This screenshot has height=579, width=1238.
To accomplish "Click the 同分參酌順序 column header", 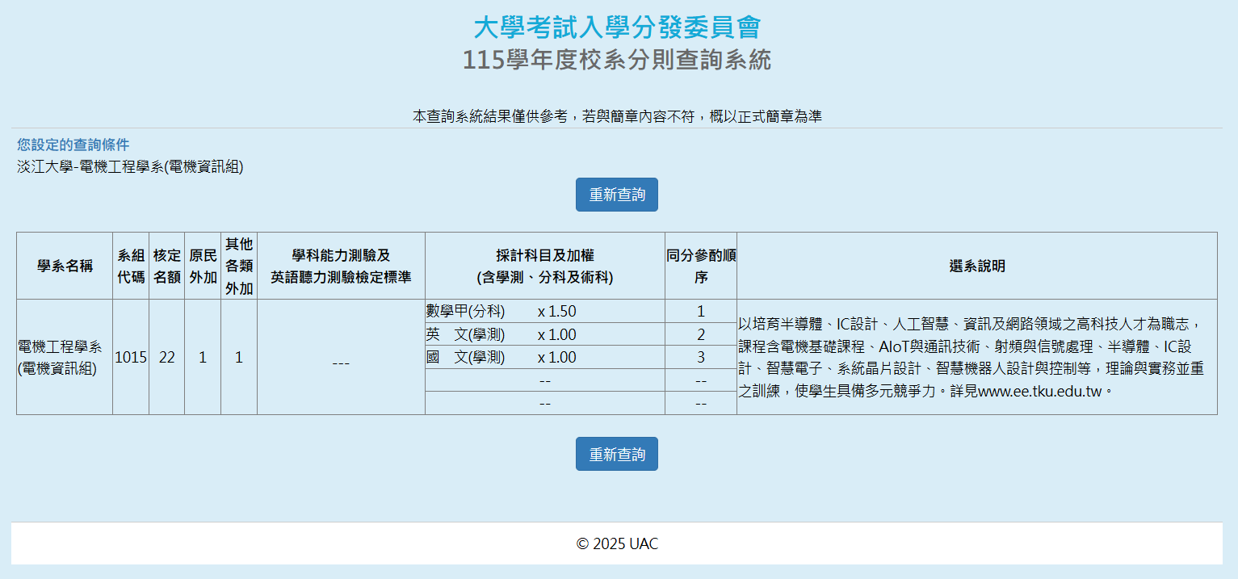I will point(700,266).
